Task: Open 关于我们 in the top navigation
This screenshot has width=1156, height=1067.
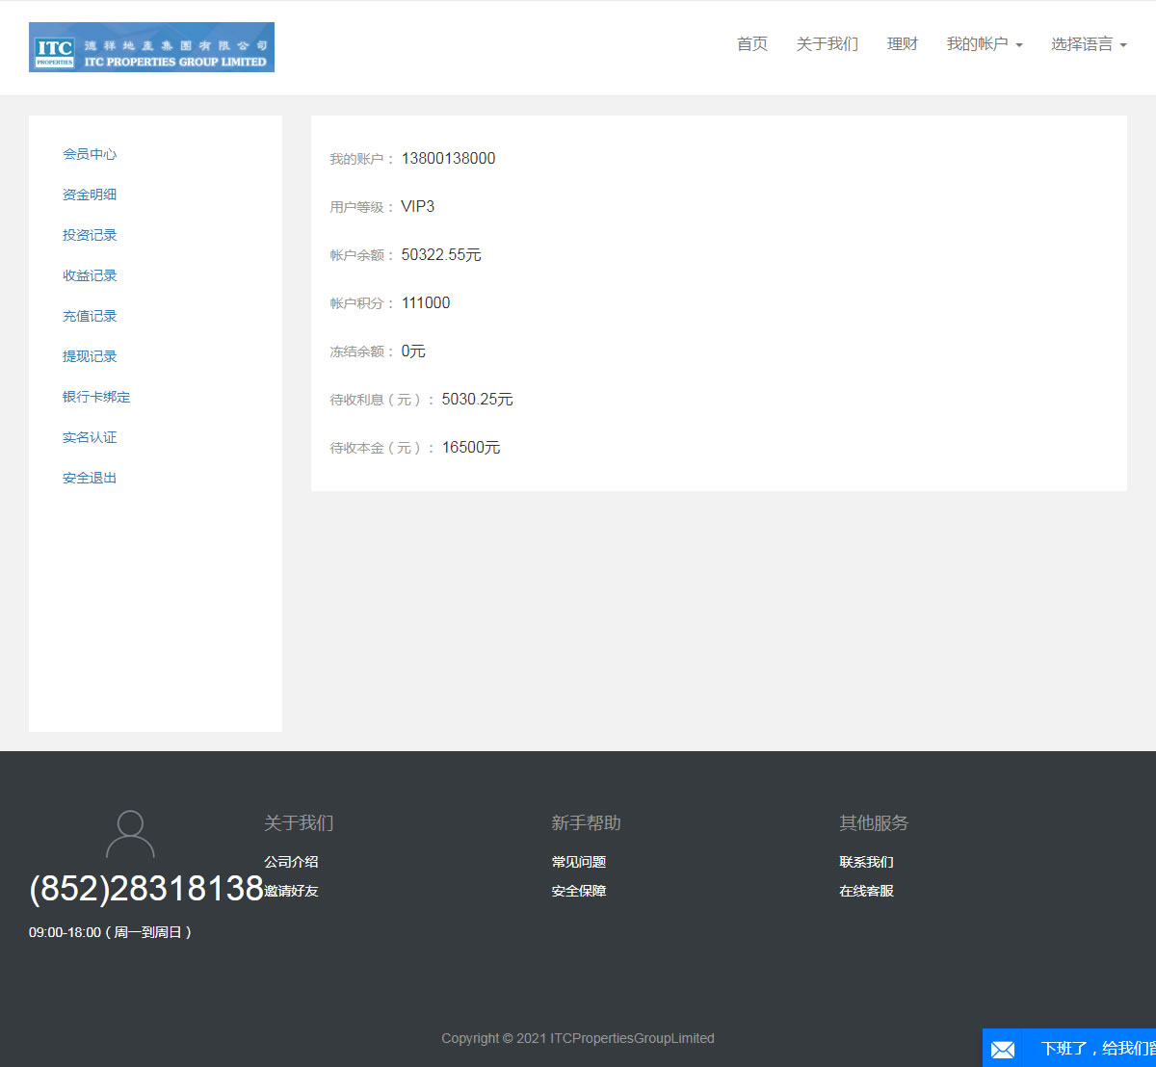Action: [828, 44]
